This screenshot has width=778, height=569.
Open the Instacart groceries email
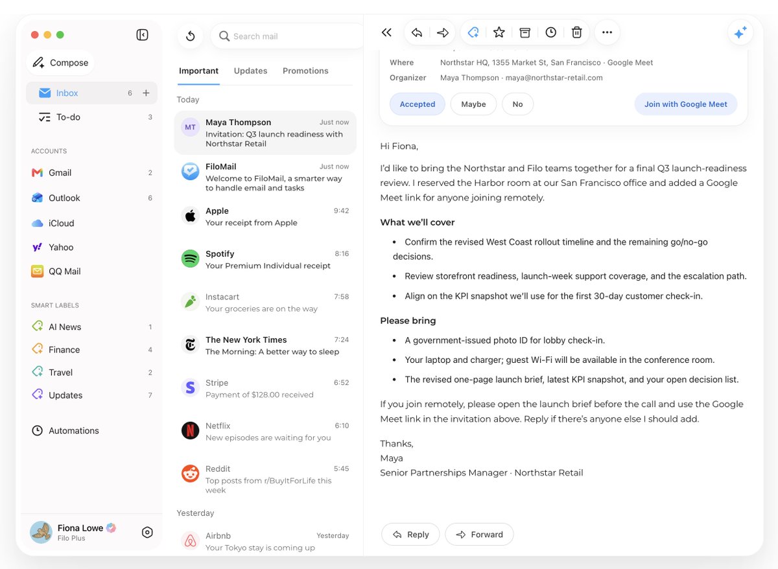[265, 303]
